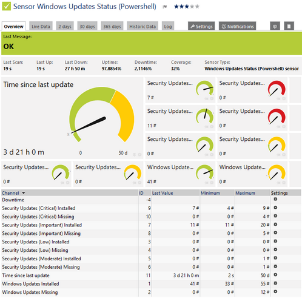302x298 pixels.
Task: Toggle sort arrow next to Channel header
Action: 24,193
